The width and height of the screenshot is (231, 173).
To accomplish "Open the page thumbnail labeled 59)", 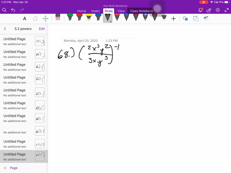I will [40, 41].
